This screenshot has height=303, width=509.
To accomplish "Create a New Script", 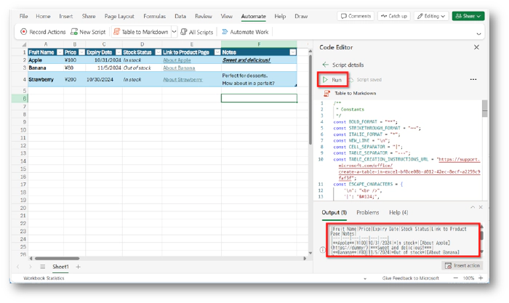I will tap(87, 32).
